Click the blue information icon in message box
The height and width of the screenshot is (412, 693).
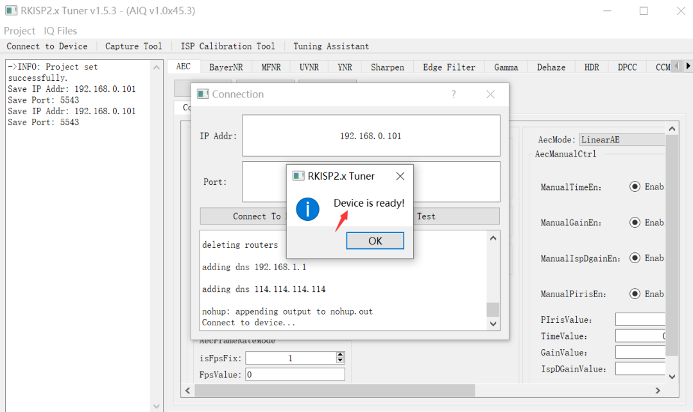pyautogui.click(x=308, y=209)
